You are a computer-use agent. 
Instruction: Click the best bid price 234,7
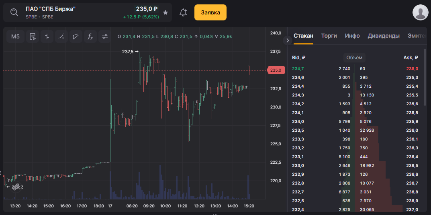(298, 68)
